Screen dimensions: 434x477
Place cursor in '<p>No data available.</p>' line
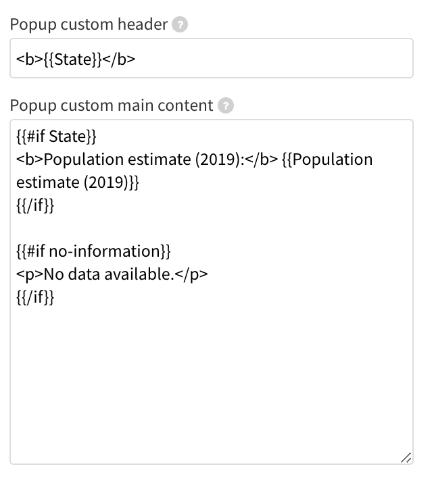tap(112, 274)
